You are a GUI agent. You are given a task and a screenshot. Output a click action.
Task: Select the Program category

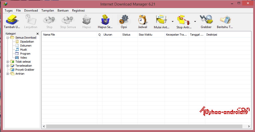tap(25, 54)
